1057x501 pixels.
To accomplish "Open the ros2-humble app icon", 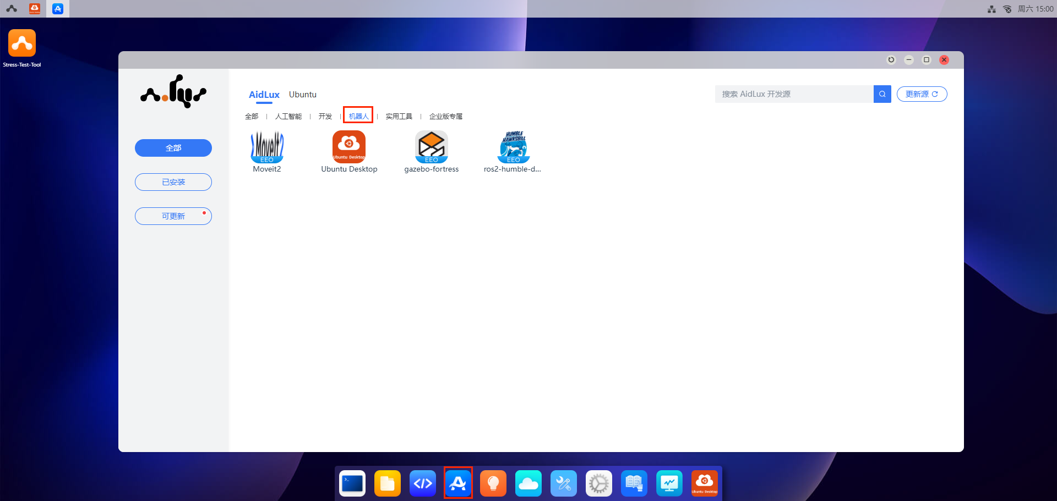I will [x=513, y=147].
